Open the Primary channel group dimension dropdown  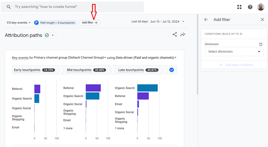tap(70, 58)
